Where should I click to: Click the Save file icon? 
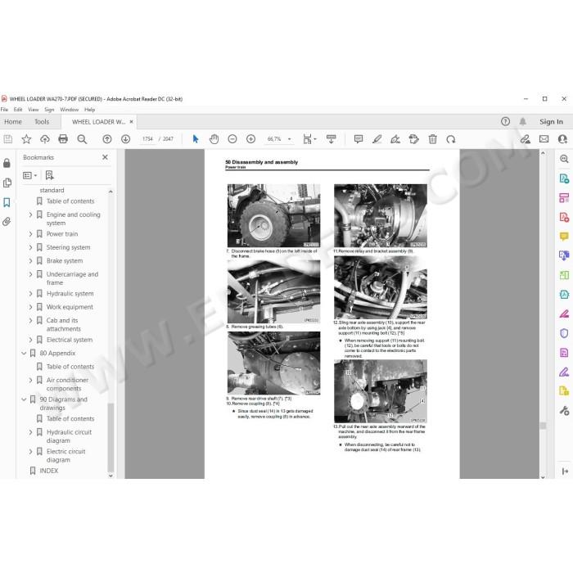7,139
